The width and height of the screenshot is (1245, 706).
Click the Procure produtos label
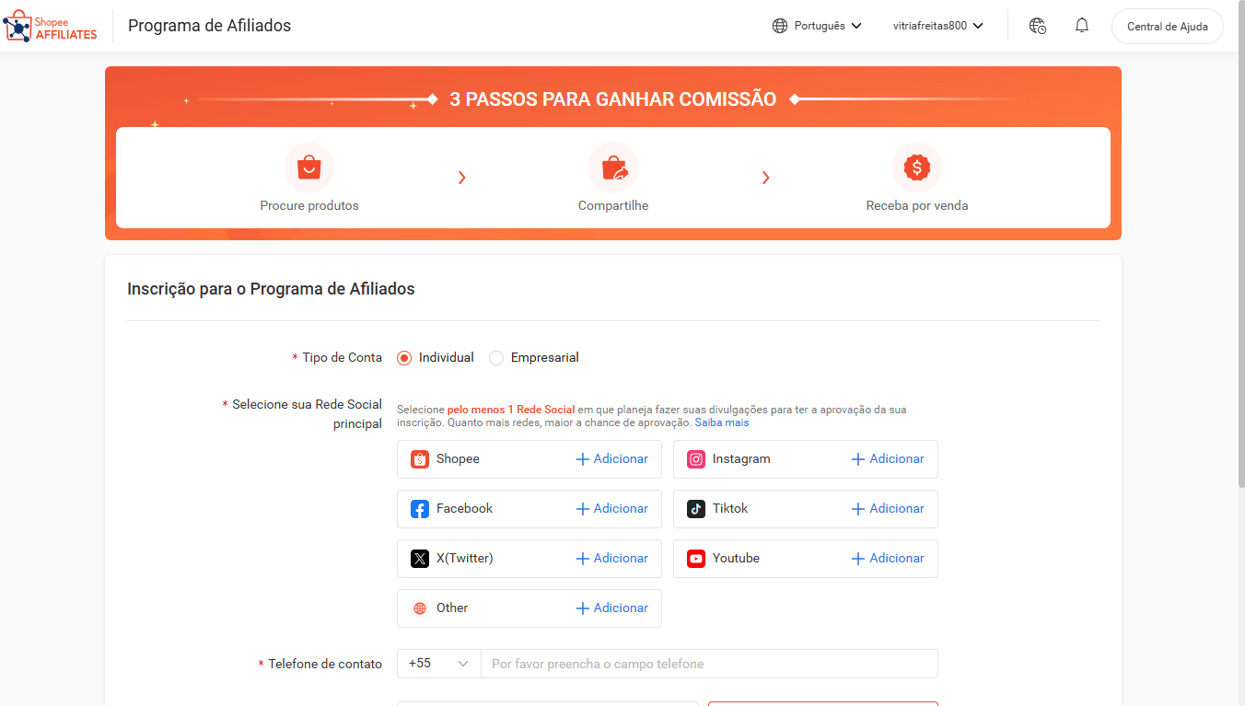click(x=309, y=206)
